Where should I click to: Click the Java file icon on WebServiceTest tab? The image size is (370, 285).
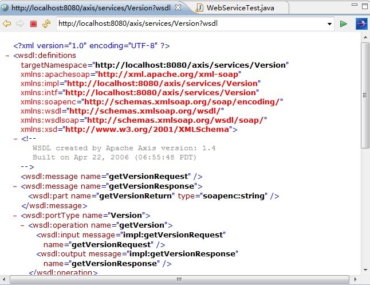tap(199, 8)
